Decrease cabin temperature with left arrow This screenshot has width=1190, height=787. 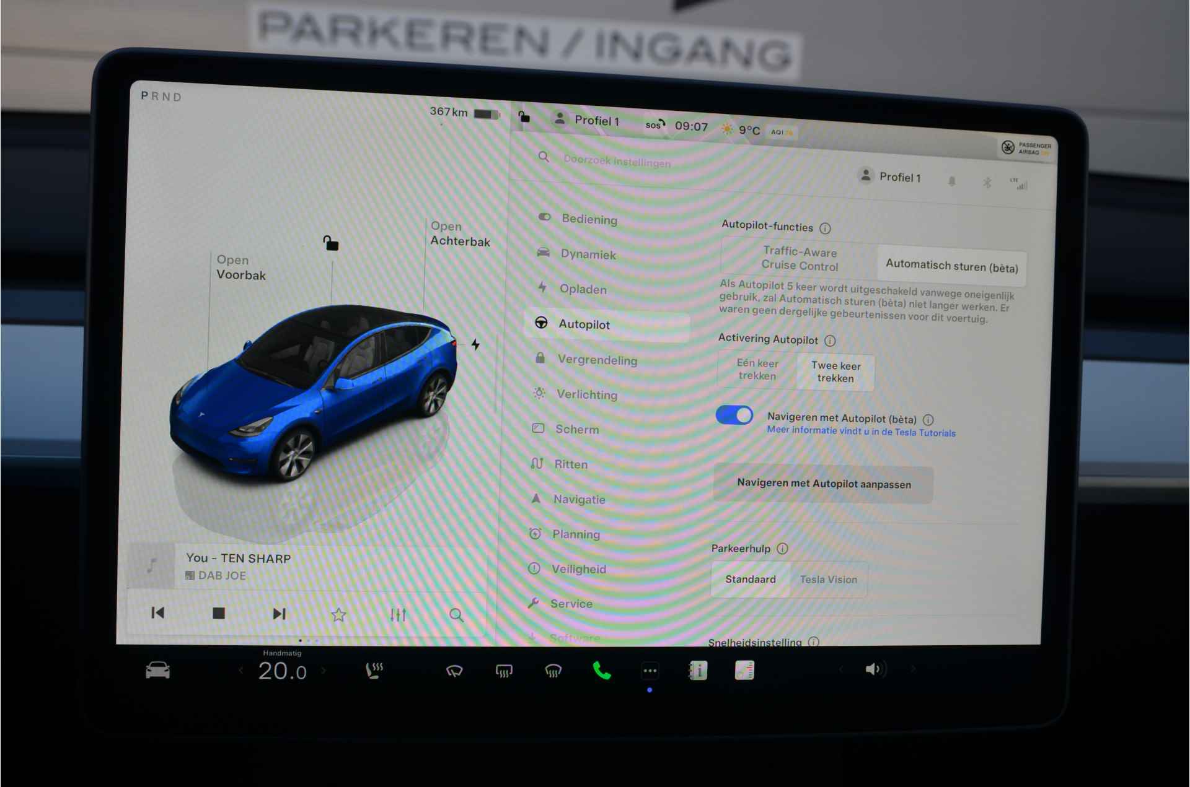click(241, 670)
